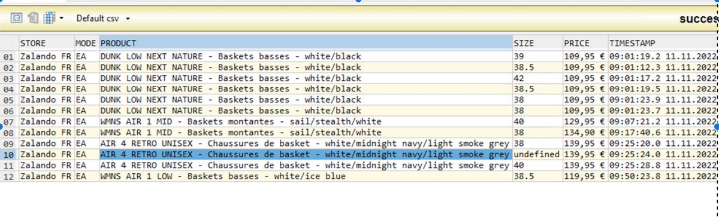The width and height of the screenshot is (719, 217).
Task: Click price cell '139,95 €' in row 09
Action: pyautogui.click(x=585, y=143)
